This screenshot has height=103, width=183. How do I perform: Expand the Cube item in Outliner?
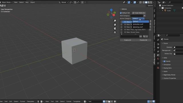tap(163, 11)
